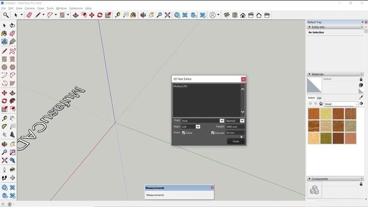Screen dimensions: 368x207
Task: Activate the Follow Me tool in the left toolbar
Action: (x=13, y=101)
